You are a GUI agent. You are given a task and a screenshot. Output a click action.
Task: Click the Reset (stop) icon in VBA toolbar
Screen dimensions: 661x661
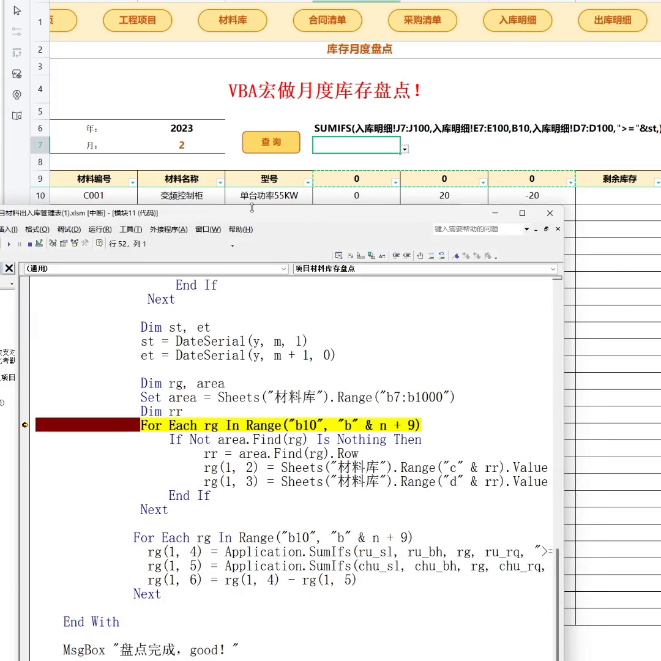tap(29, 244)
